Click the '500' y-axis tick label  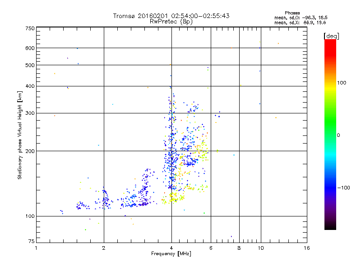30,65
